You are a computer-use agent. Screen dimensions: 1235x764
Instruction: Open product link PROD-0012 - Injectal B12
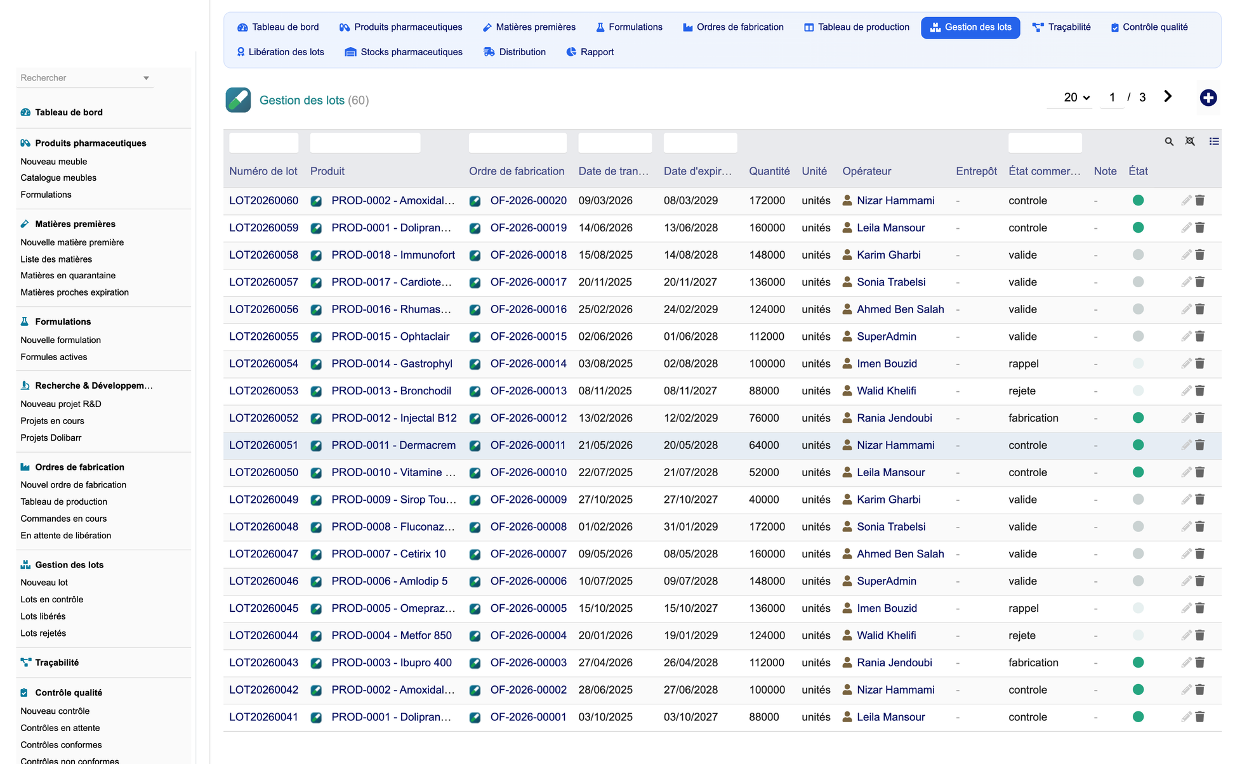(x=393, y=418)
